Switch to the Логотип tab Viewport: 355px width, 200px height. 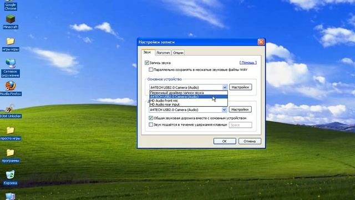[x=163, y=53]
